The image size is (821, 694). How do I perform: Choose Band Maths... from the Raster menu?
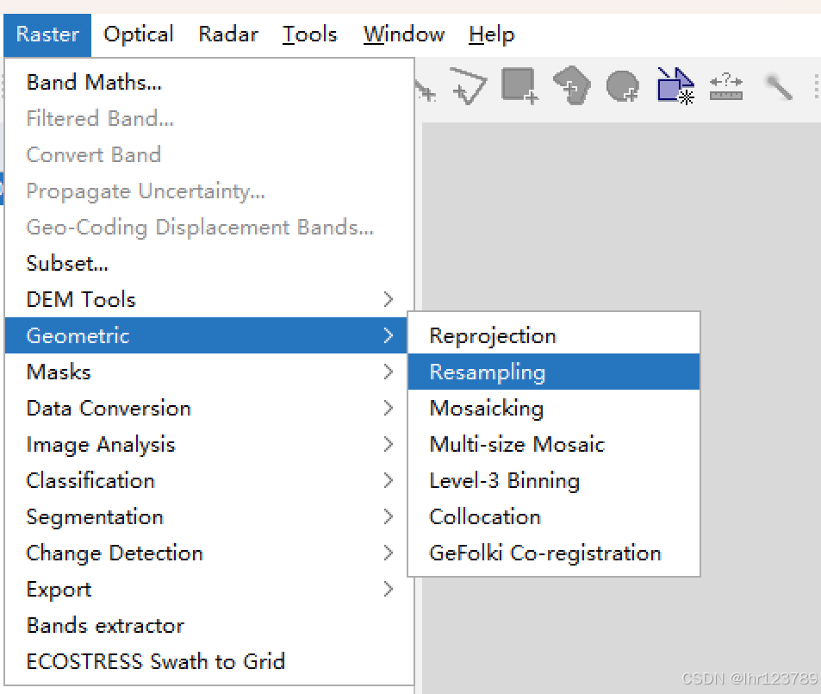(209, 82)
